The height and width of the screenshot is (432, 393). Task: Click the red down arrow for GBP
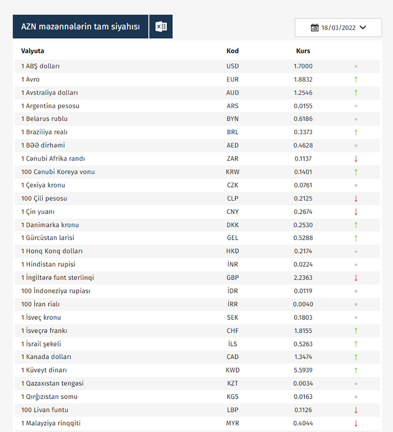(x=356, y=278)
